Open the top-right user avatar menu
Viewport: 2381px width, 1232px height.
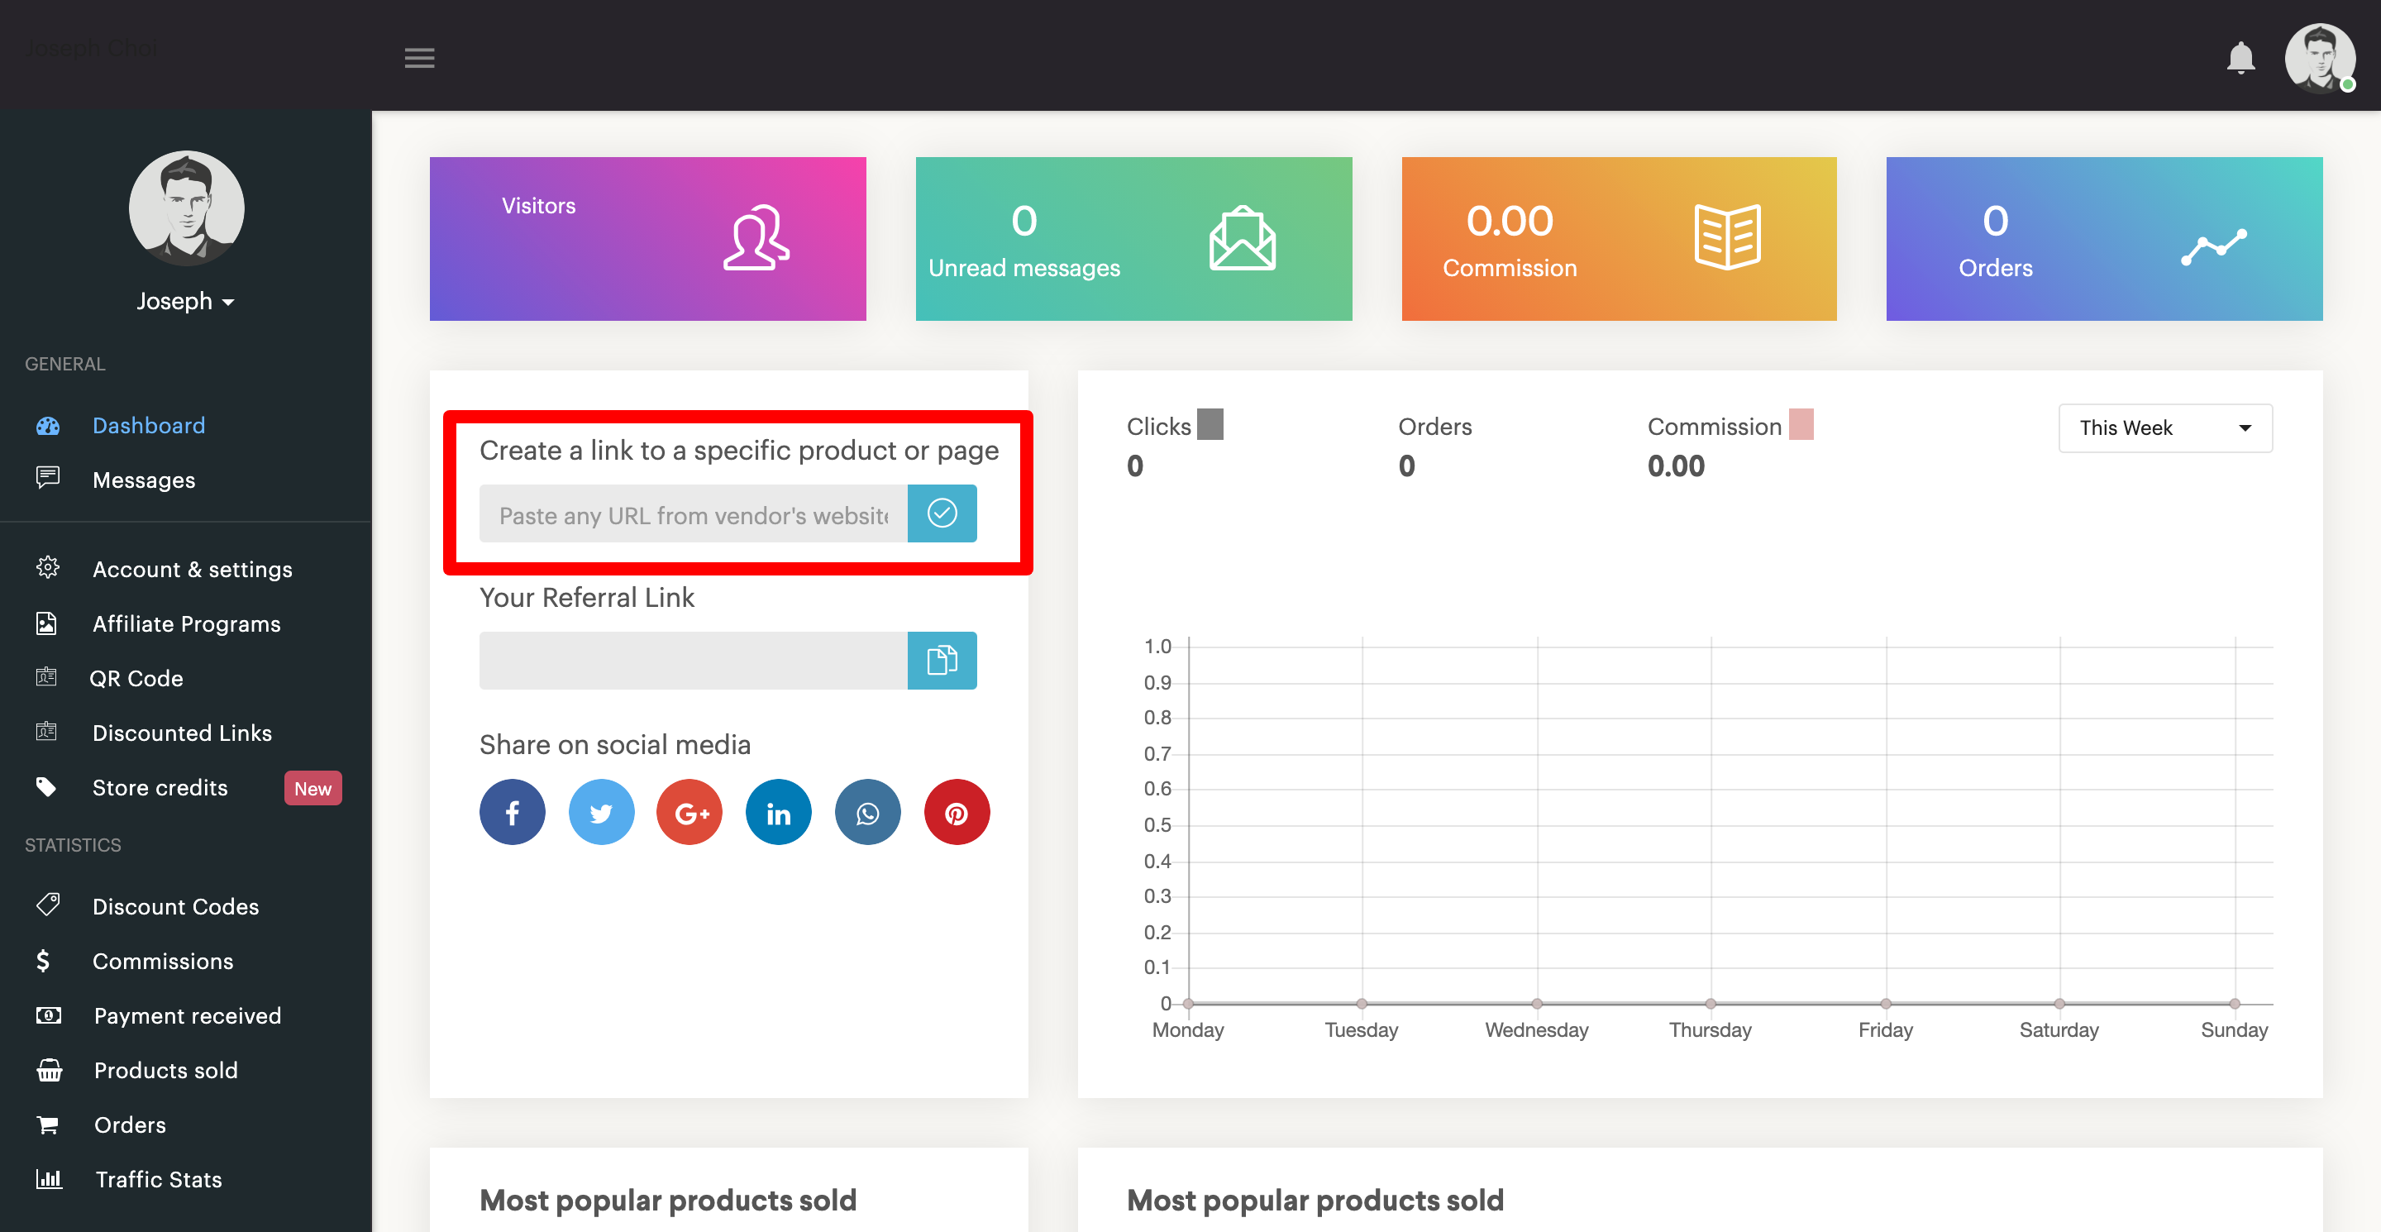click(x=2319, y=58)
